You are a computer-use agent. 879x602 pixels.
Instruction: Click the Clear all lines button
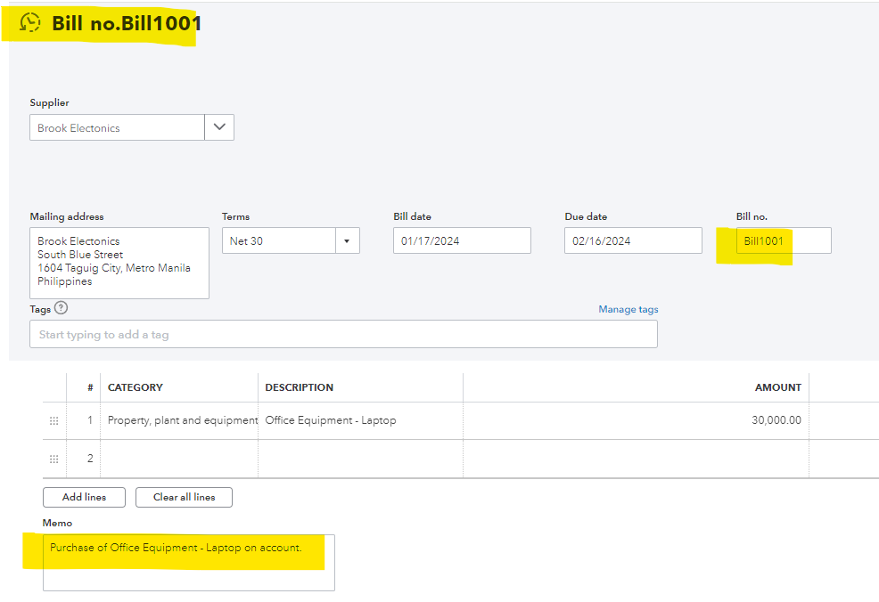[184, 497]
